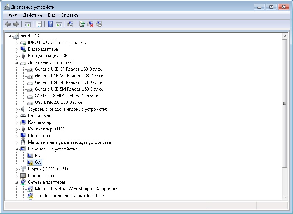
Task: Open the Действие menu
Action: (x=32, y=15)
